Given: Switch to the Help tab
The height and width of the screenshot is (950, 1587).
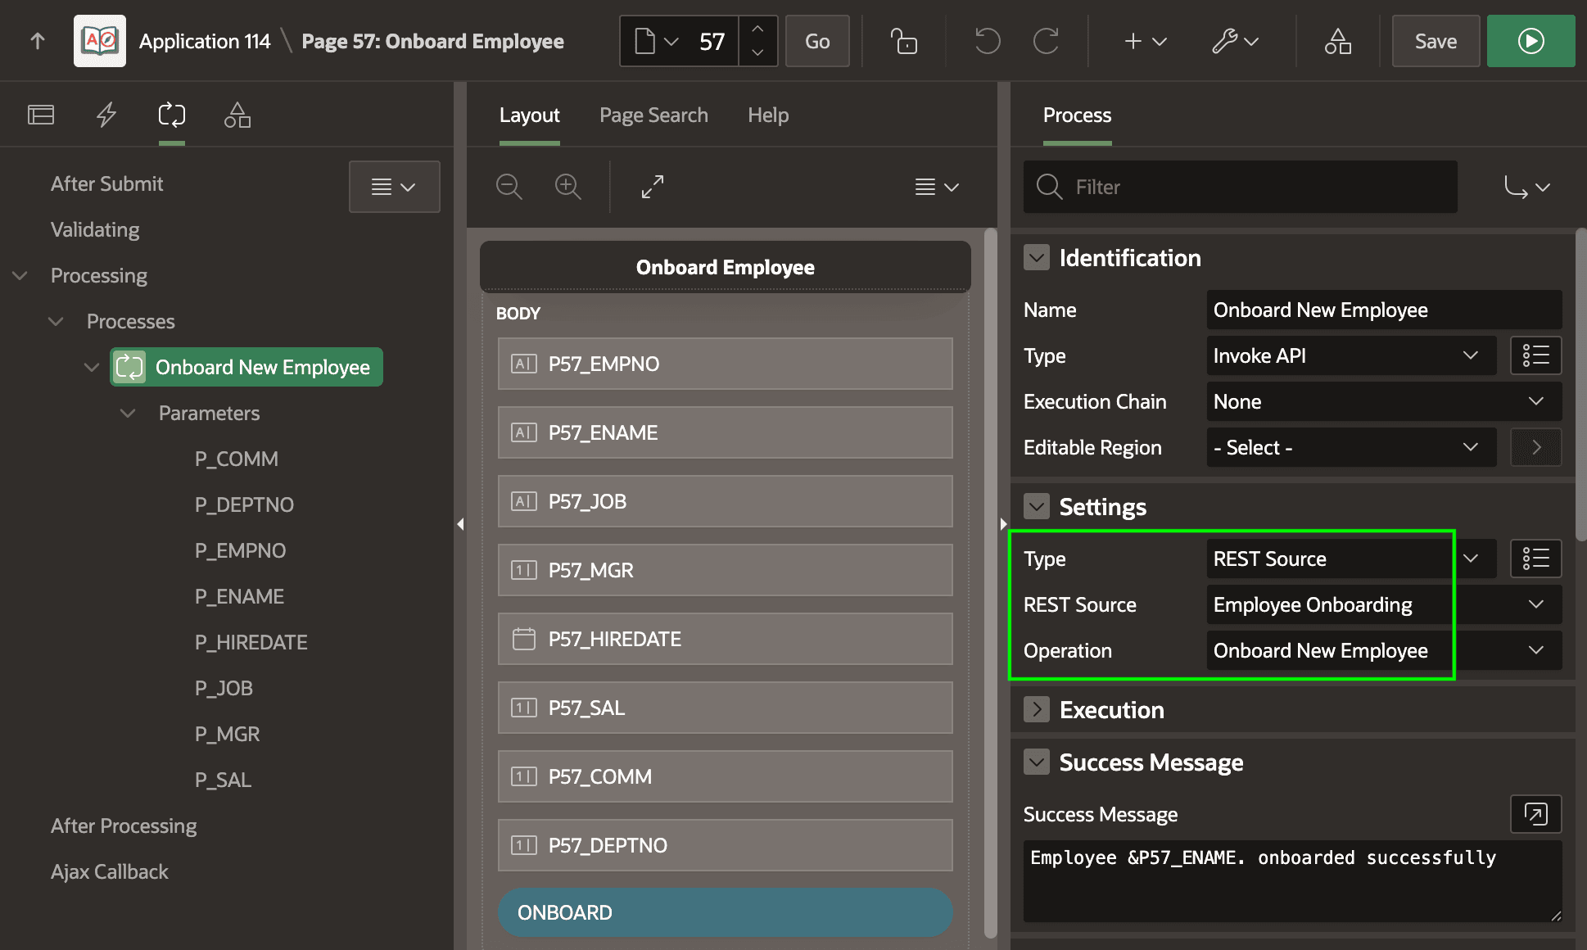Looking at the screenshot, I should point(768,115).
